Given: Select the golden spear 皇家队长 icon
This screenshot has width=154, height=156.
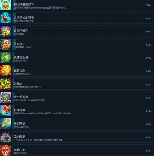Looking at the screenshot, I should point(6,124).
